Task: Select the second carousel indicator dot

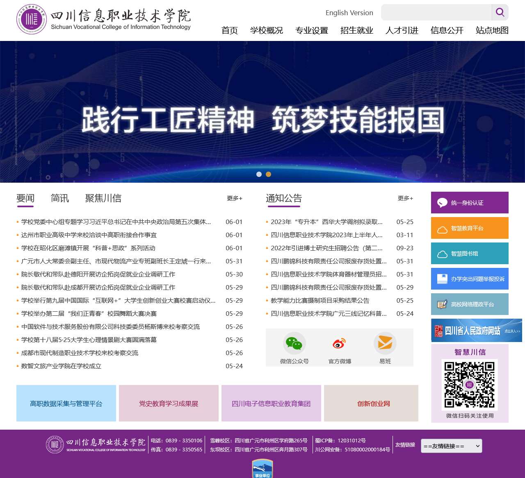Action: point(269,174)
